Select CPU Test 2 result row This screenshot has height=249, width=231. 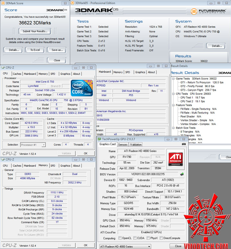[x=193, y=102]
